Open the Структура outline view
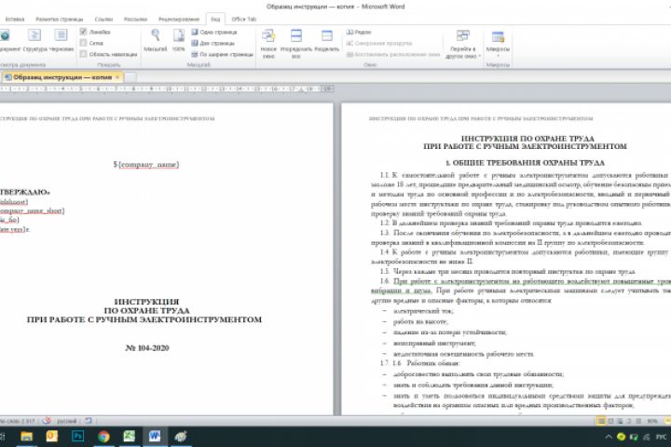The width and height of the screenshot is (671, 447). 34,41
